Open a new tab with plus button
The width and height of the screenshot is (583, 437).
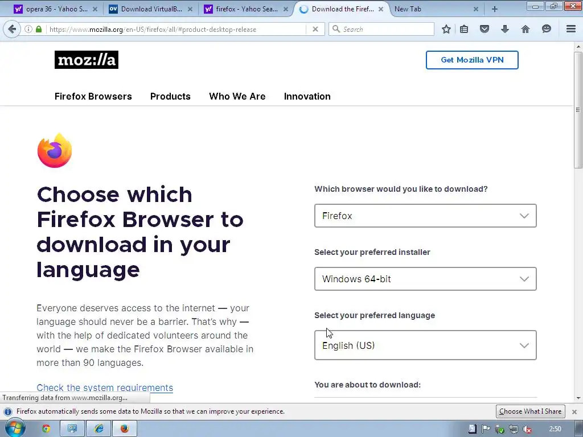495,9
